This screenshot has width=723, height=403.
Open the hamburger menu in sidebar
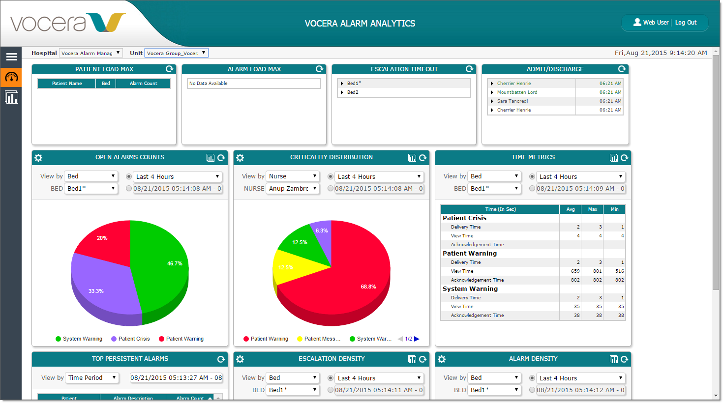click(x=11, y=57)
